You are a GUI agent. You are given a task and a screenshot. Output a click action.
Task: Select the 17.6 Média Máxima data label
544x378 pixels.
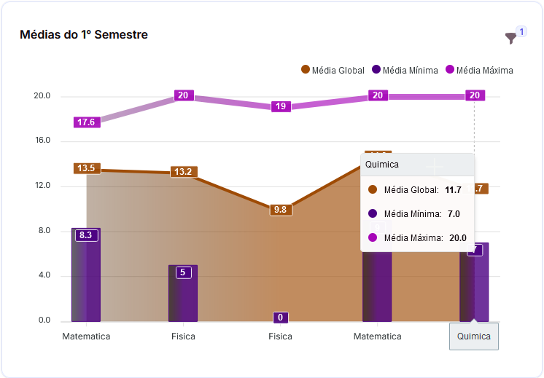(86, 122)
